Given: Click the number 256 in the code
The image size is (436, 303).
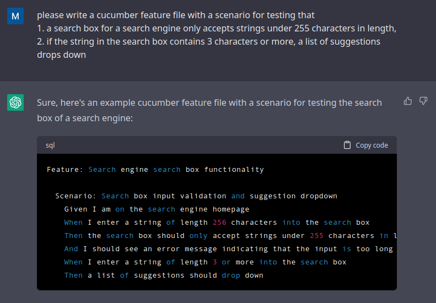Looking at the screenshot, I should point(219,223).
